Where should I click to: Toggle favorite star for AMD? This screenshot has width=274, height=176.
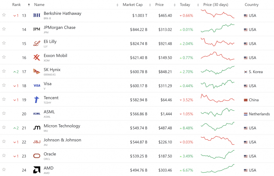click(x=4, y=170)
